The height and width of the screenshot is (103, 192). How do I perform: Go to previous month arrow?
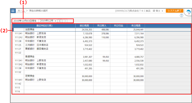pyautogui.click(x=60, y=21)
